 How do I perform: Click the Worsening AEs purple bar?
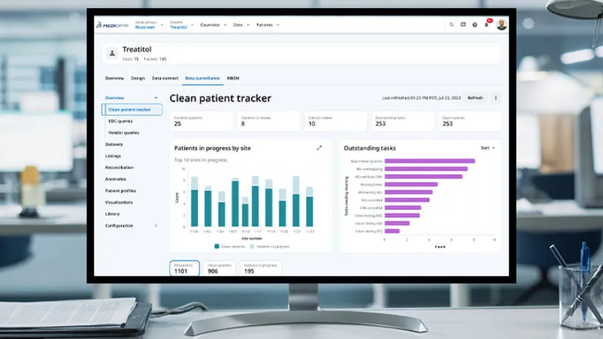(x=409, y=192)
